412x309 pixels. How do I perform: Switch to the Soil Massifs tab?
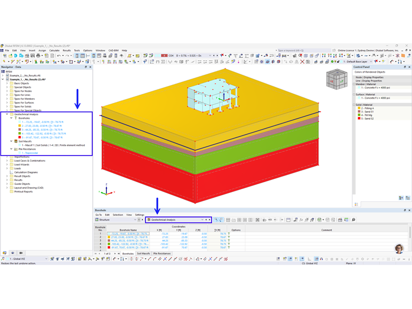(x=144, y=254)
